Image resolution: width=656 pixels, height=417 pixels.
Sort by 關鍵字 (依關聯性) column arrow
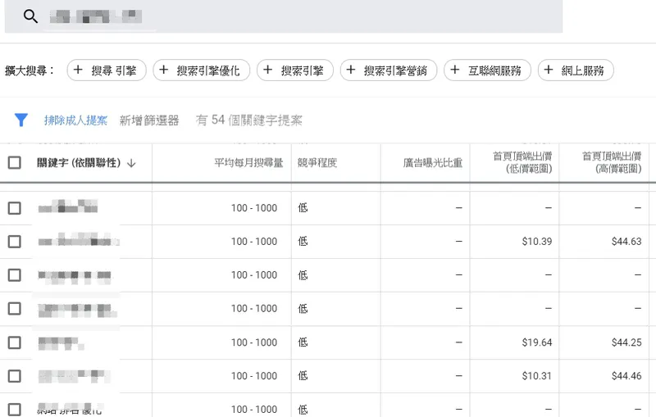pos(131,163)
